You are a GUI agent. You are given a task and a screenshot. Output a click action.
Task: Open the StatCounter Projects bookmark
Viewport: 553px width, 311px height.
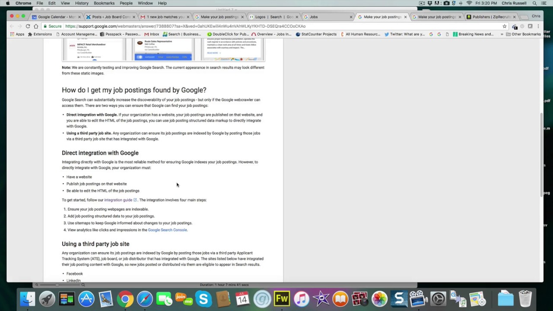click(x=316, y=34)
